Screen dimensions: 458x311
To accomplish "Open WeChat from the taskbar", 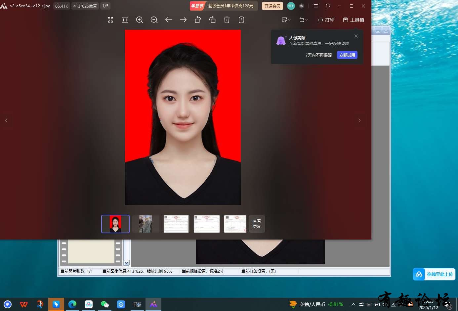I will click(105, 304).
